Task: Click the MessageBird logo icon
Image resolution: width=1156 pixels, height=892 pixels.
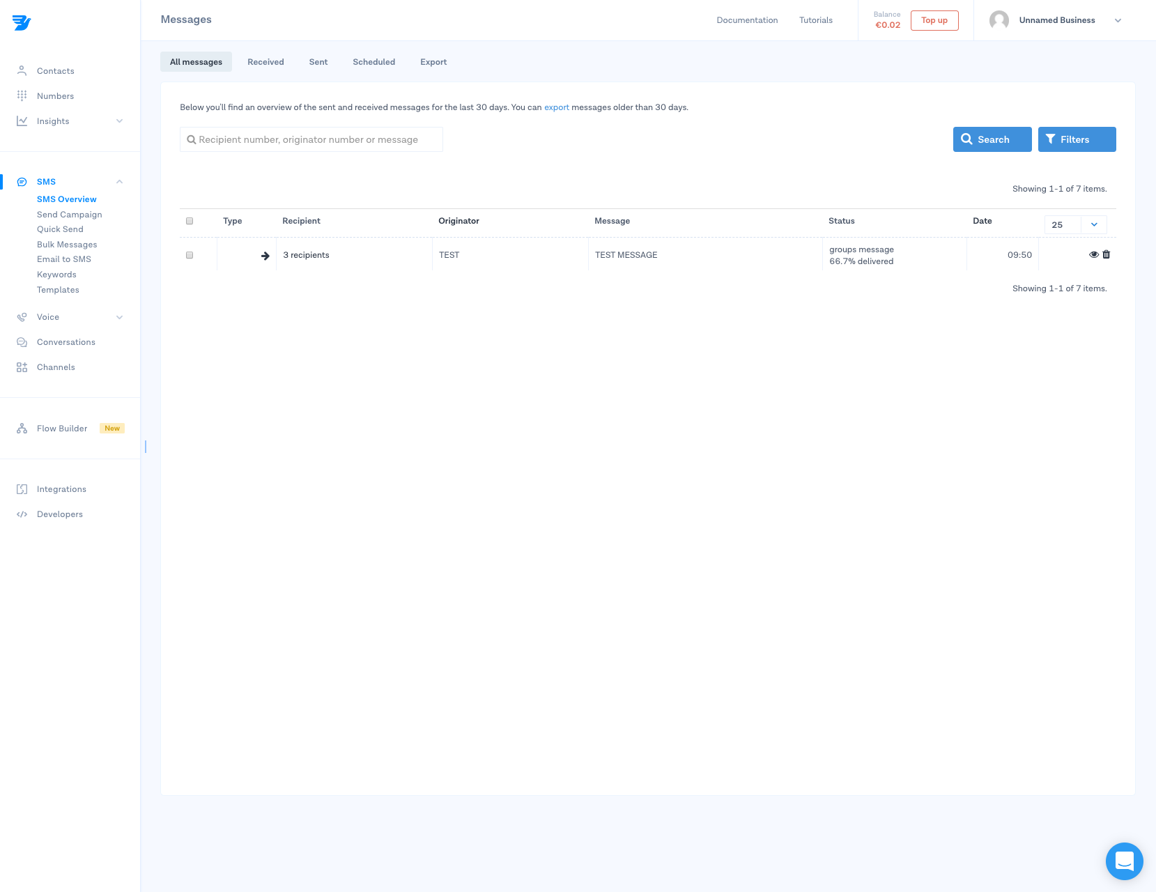Action: pos(22,23)
